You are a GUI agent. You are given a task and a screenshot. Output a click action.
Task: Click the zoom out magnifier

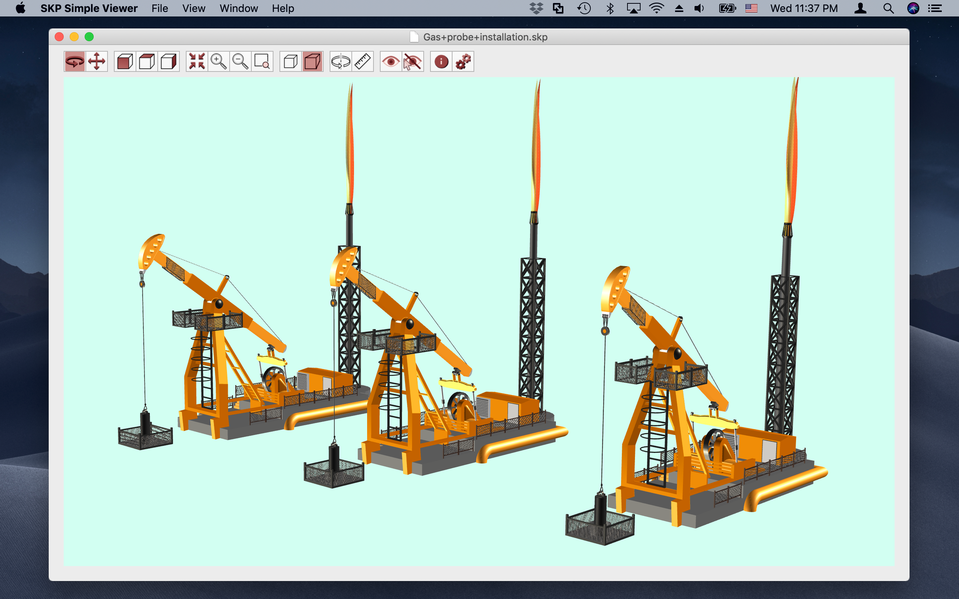(x=240, y=61)
